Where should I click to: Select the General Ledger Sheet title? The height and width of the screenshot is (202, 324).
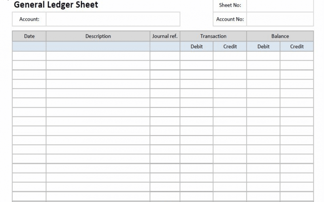pyautogui.click(x=56, y=5)
